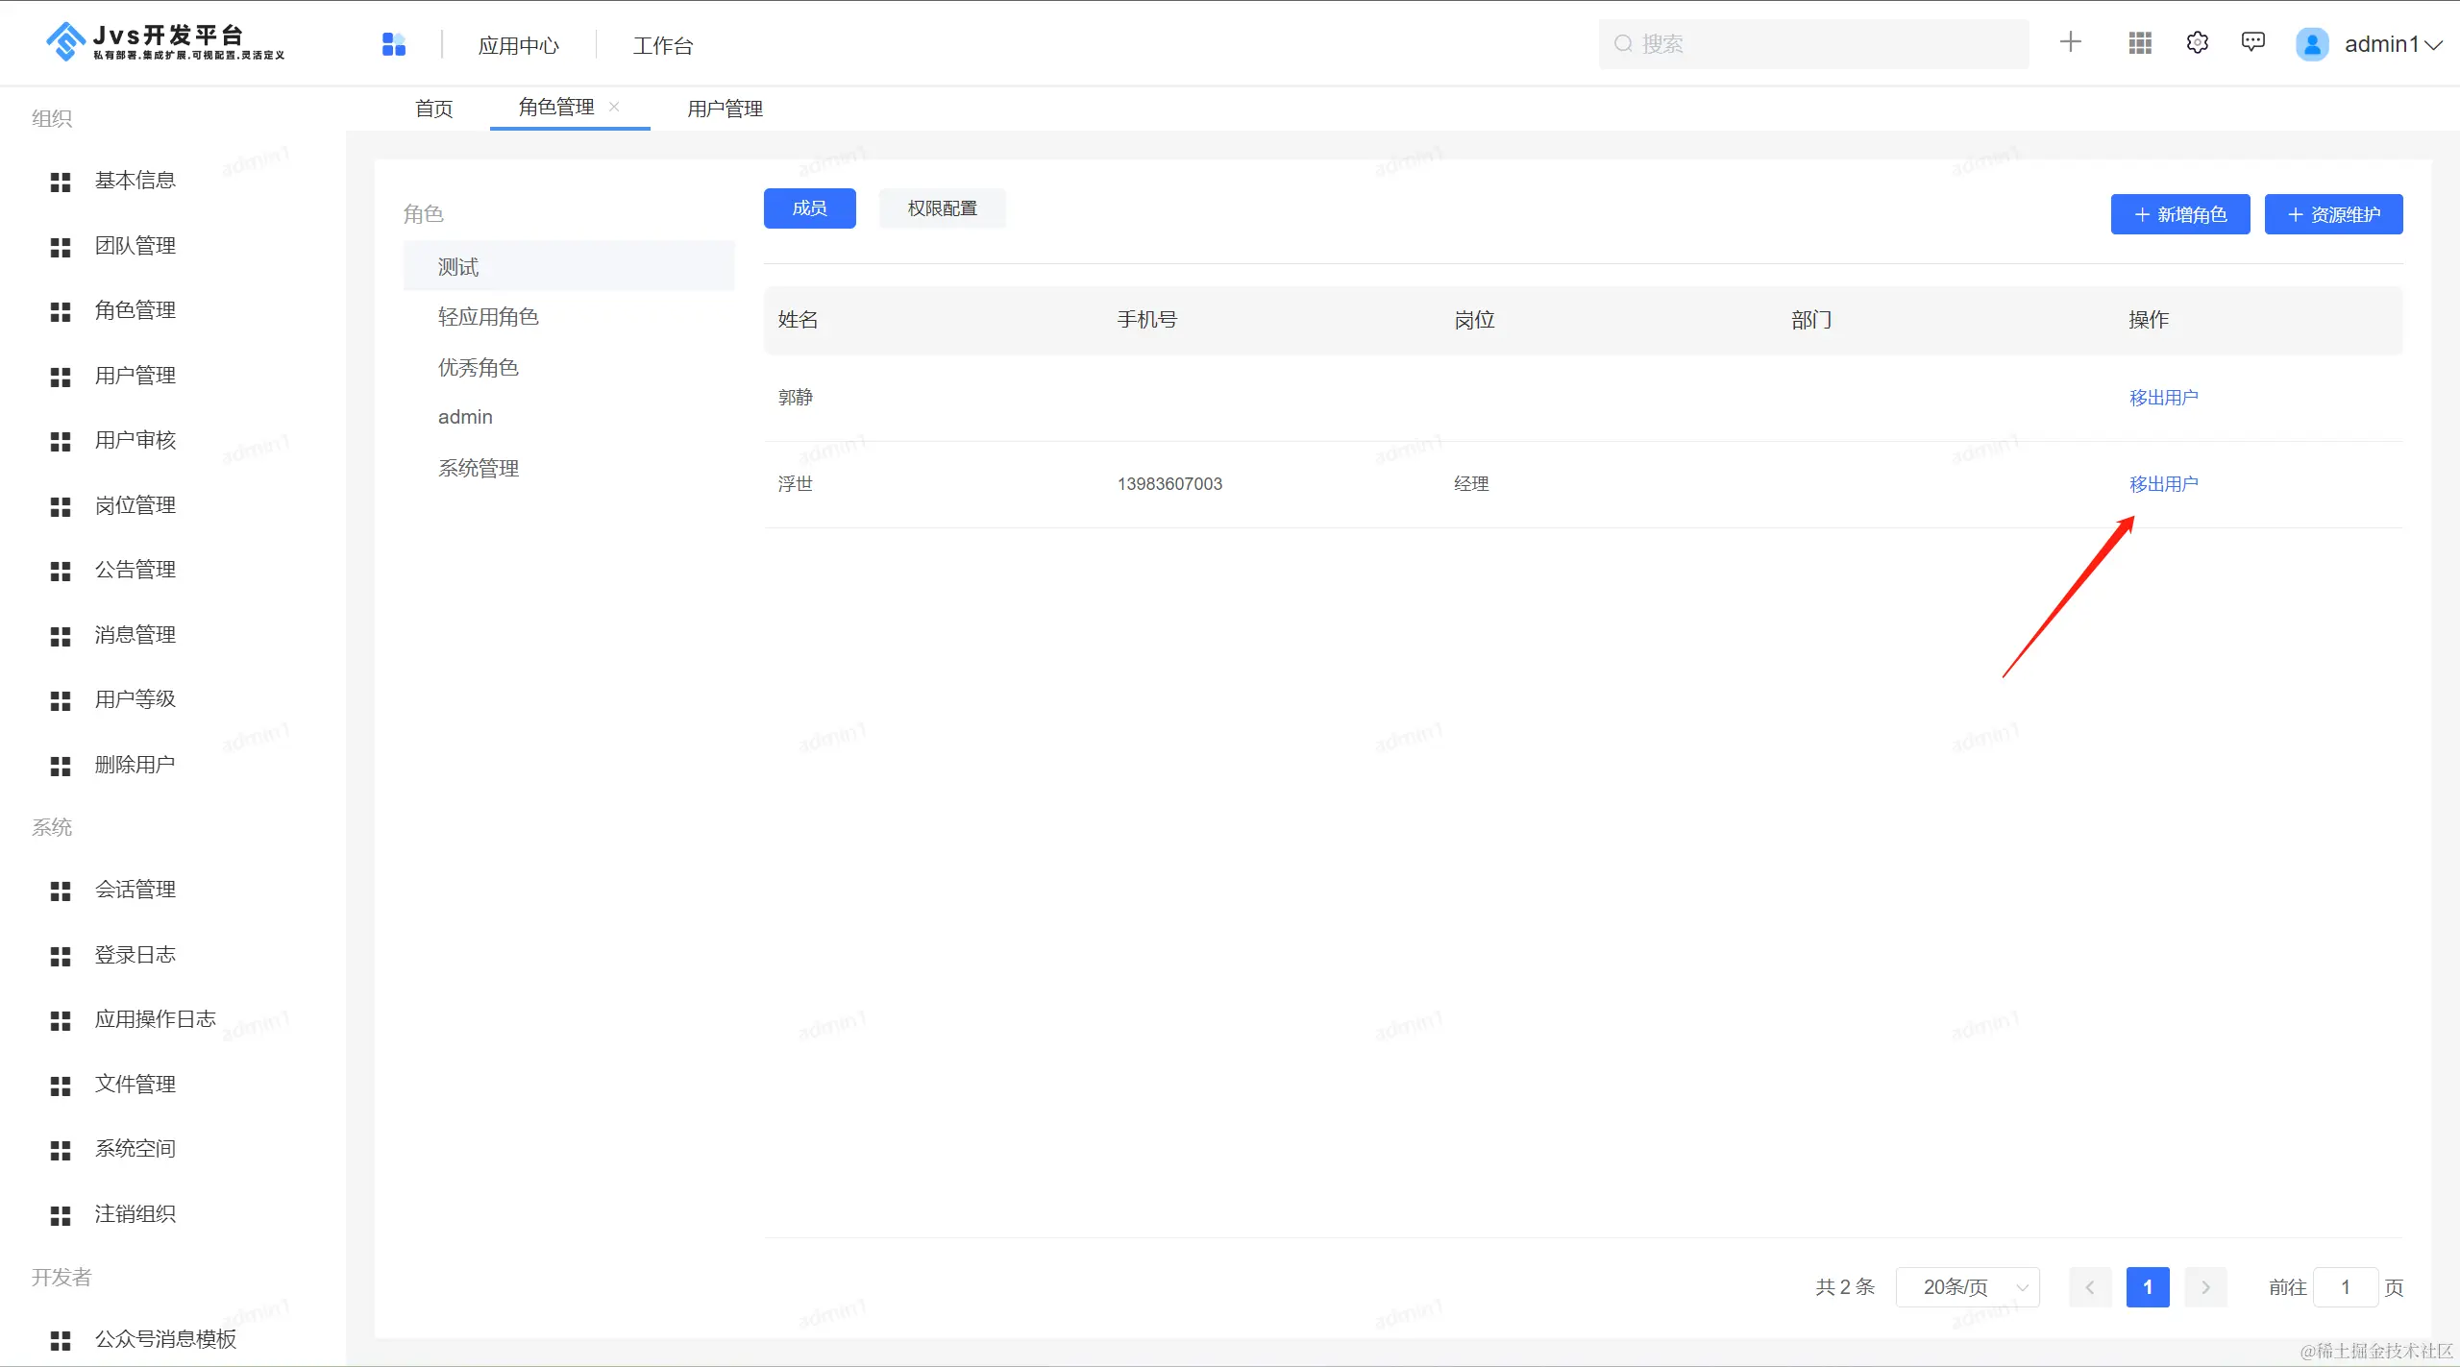Click the plus icon in top bar
2460x1367 pixels.
pyautogui.click(x=2071, y=42)
